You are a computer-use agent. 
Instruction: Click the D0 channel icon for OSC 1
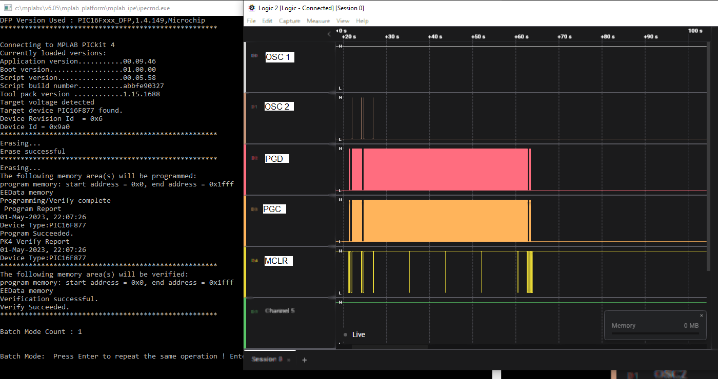(x=254, y=56)
